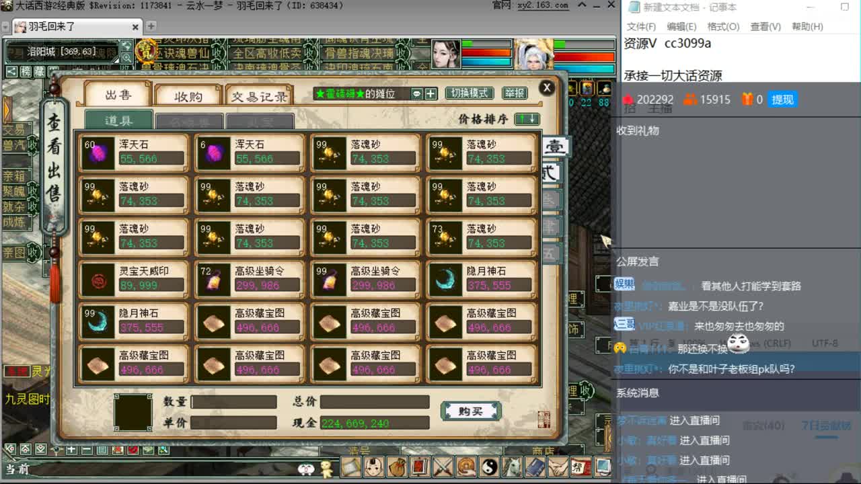
Task: Click the 系统消息 heading in live panel
Action: coord(638,393)
